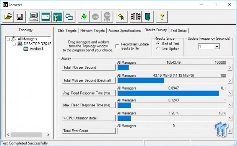The height and width of the screenshot is (146, 237).
Task: Switch to the Disk Targets tab
Action: tap(67, 30)
